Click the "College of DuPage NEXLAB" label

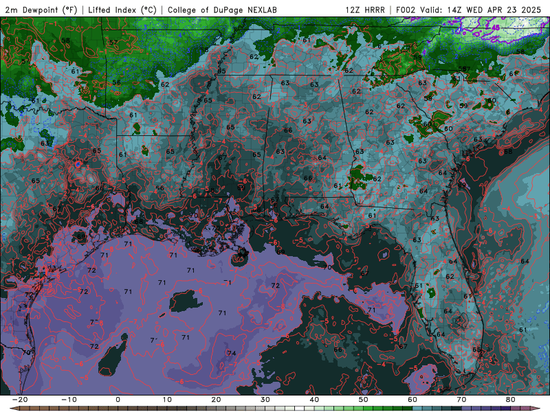click(x=222, y=10)
